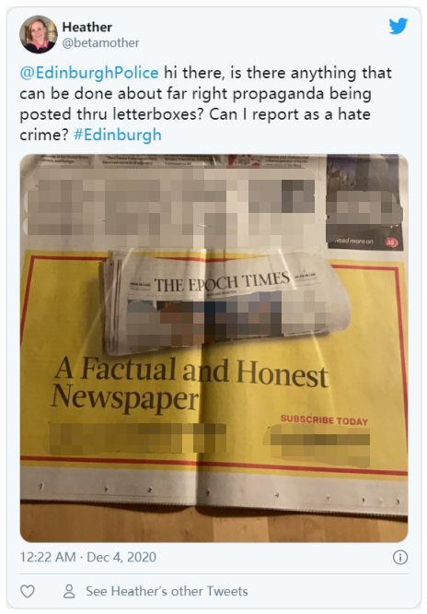Follow the #Edinburgh hashtag
This screenshot has width=427, height=614.
coord(117,135)
